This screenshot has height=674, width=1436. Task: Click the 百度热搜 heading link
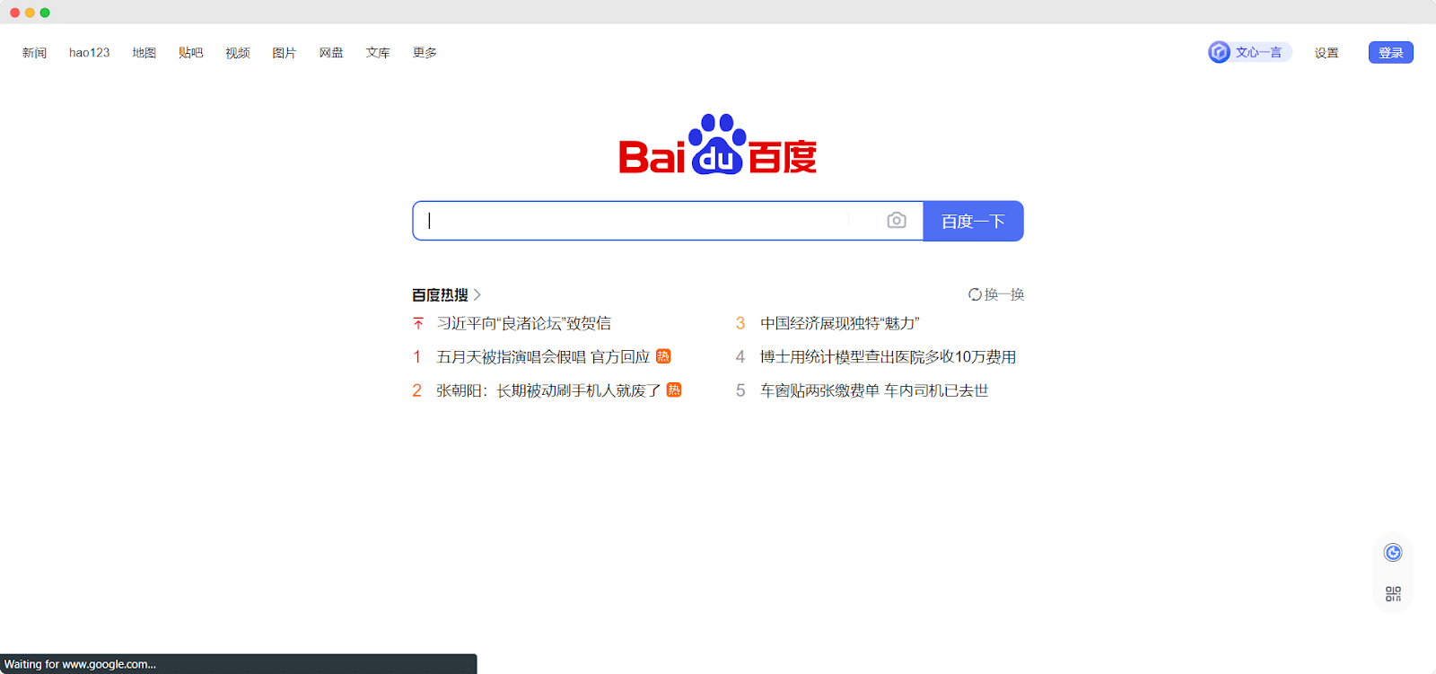[440, 294]
